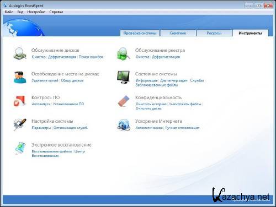
Task: Open the Информация link
Action: point(147,80)
